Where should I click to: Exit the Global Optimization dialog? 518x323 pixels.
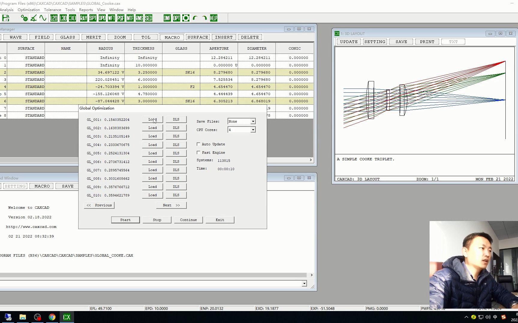point(220,220)
